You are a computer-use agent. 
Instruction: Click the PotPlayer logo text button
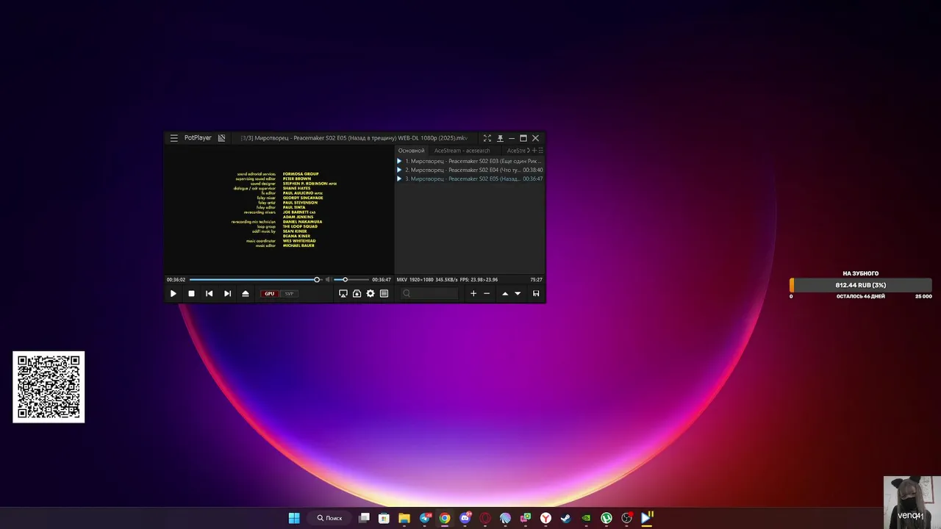(x=198, y=138)
